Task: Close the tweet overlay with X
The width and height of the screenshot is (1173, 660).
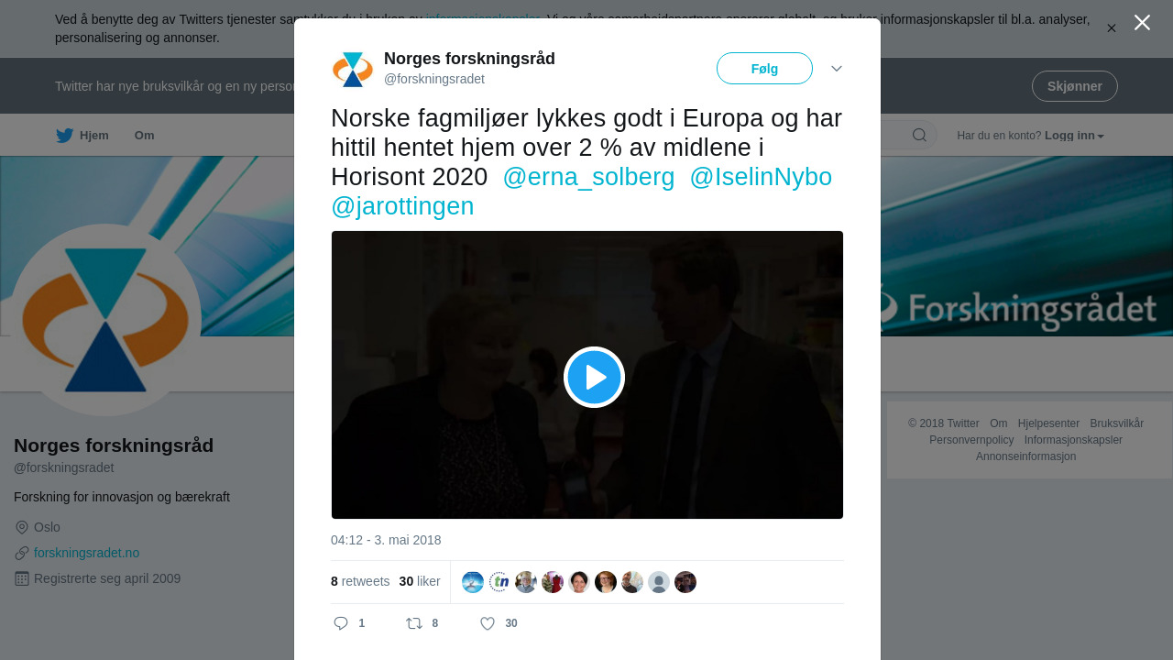Action: click(1142, 22)
